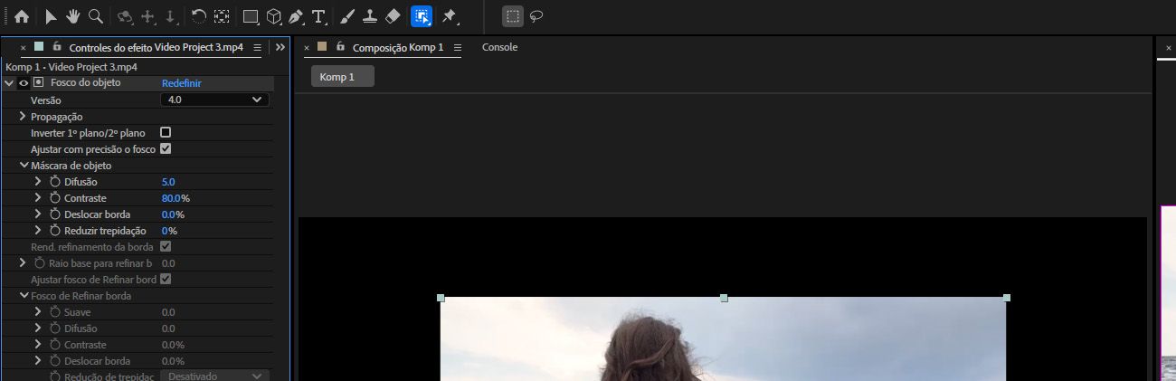Select the Eraser tool
The image size is (1176, 381).
coord(393,16)
